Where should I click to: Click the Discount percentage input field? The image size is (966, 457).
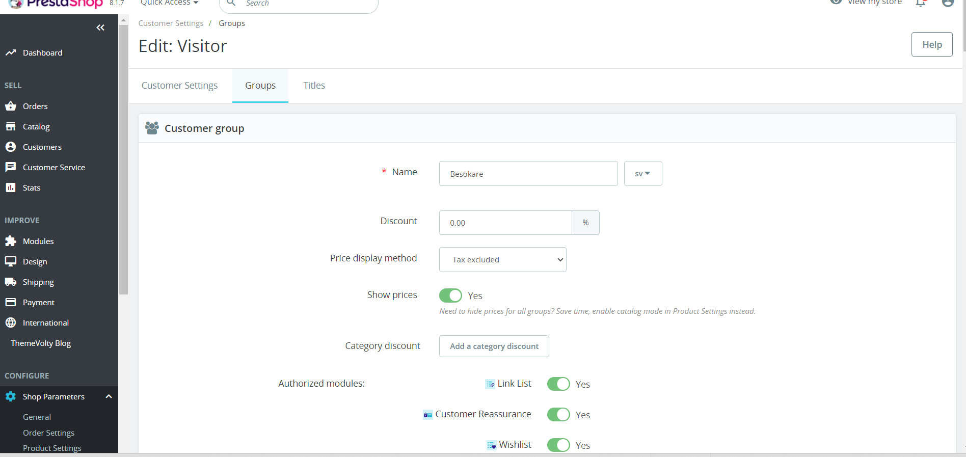point(505,223)
